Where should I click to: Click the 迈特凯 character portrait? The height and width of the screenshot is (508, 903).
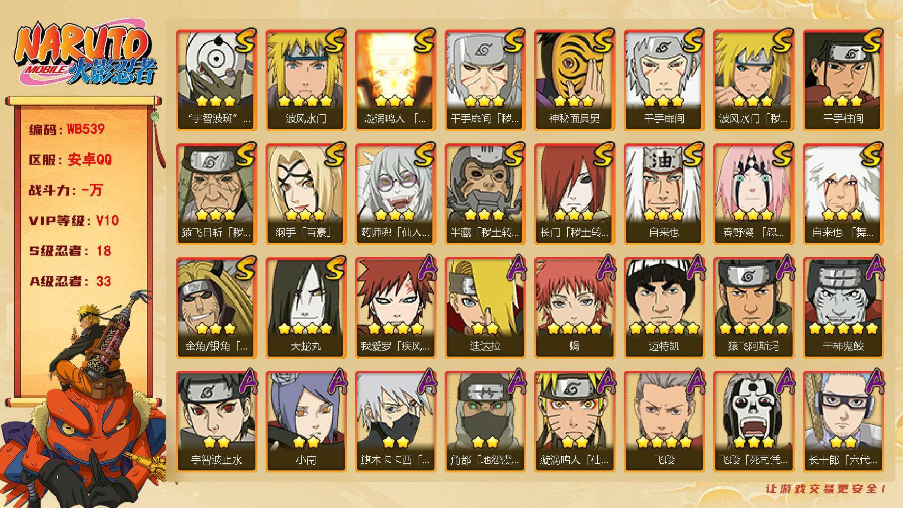point(664,308)
